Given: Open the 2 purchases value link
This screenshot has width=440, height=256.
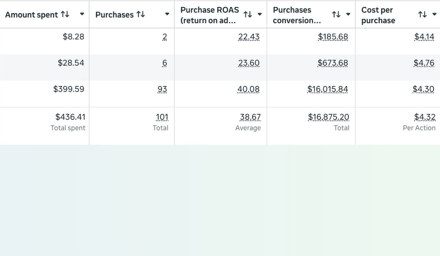Looking at the screenshot, I should [x=165, y=37].
